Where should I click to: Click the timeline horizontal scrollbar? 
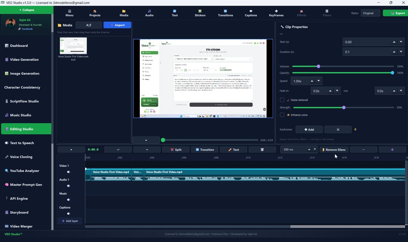coord(188,227)
